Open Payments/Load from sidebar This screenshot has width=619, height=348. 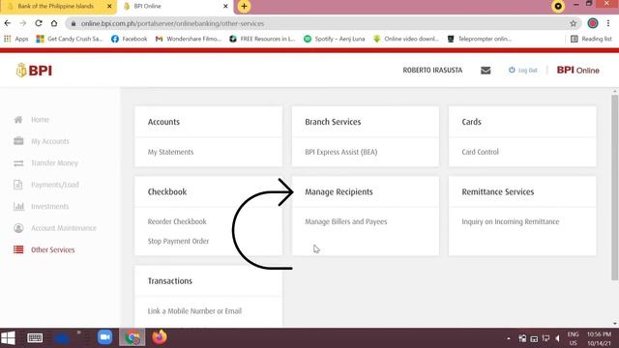pos(55,185)
